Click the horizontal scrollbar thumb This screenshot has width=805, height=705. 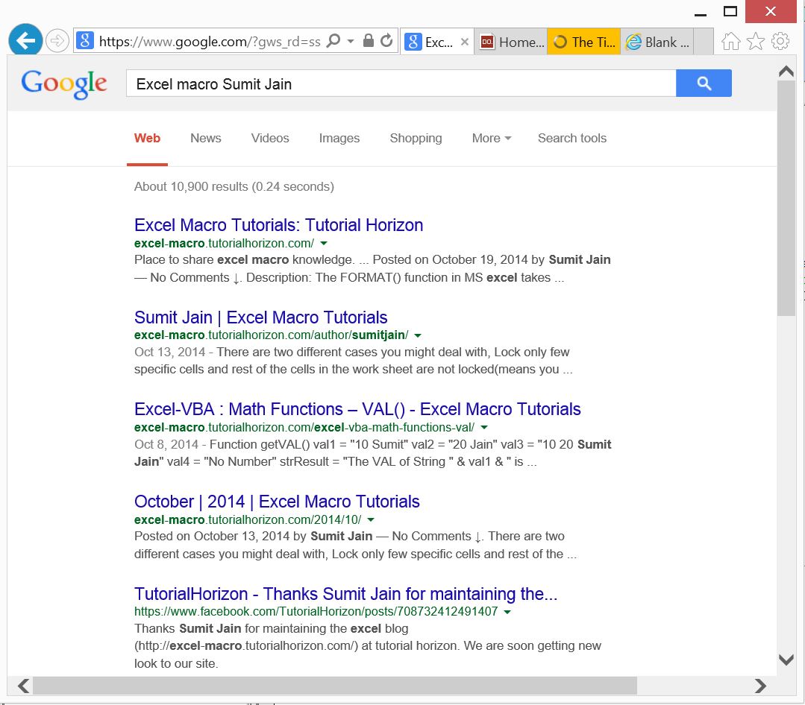coord(335,686)
